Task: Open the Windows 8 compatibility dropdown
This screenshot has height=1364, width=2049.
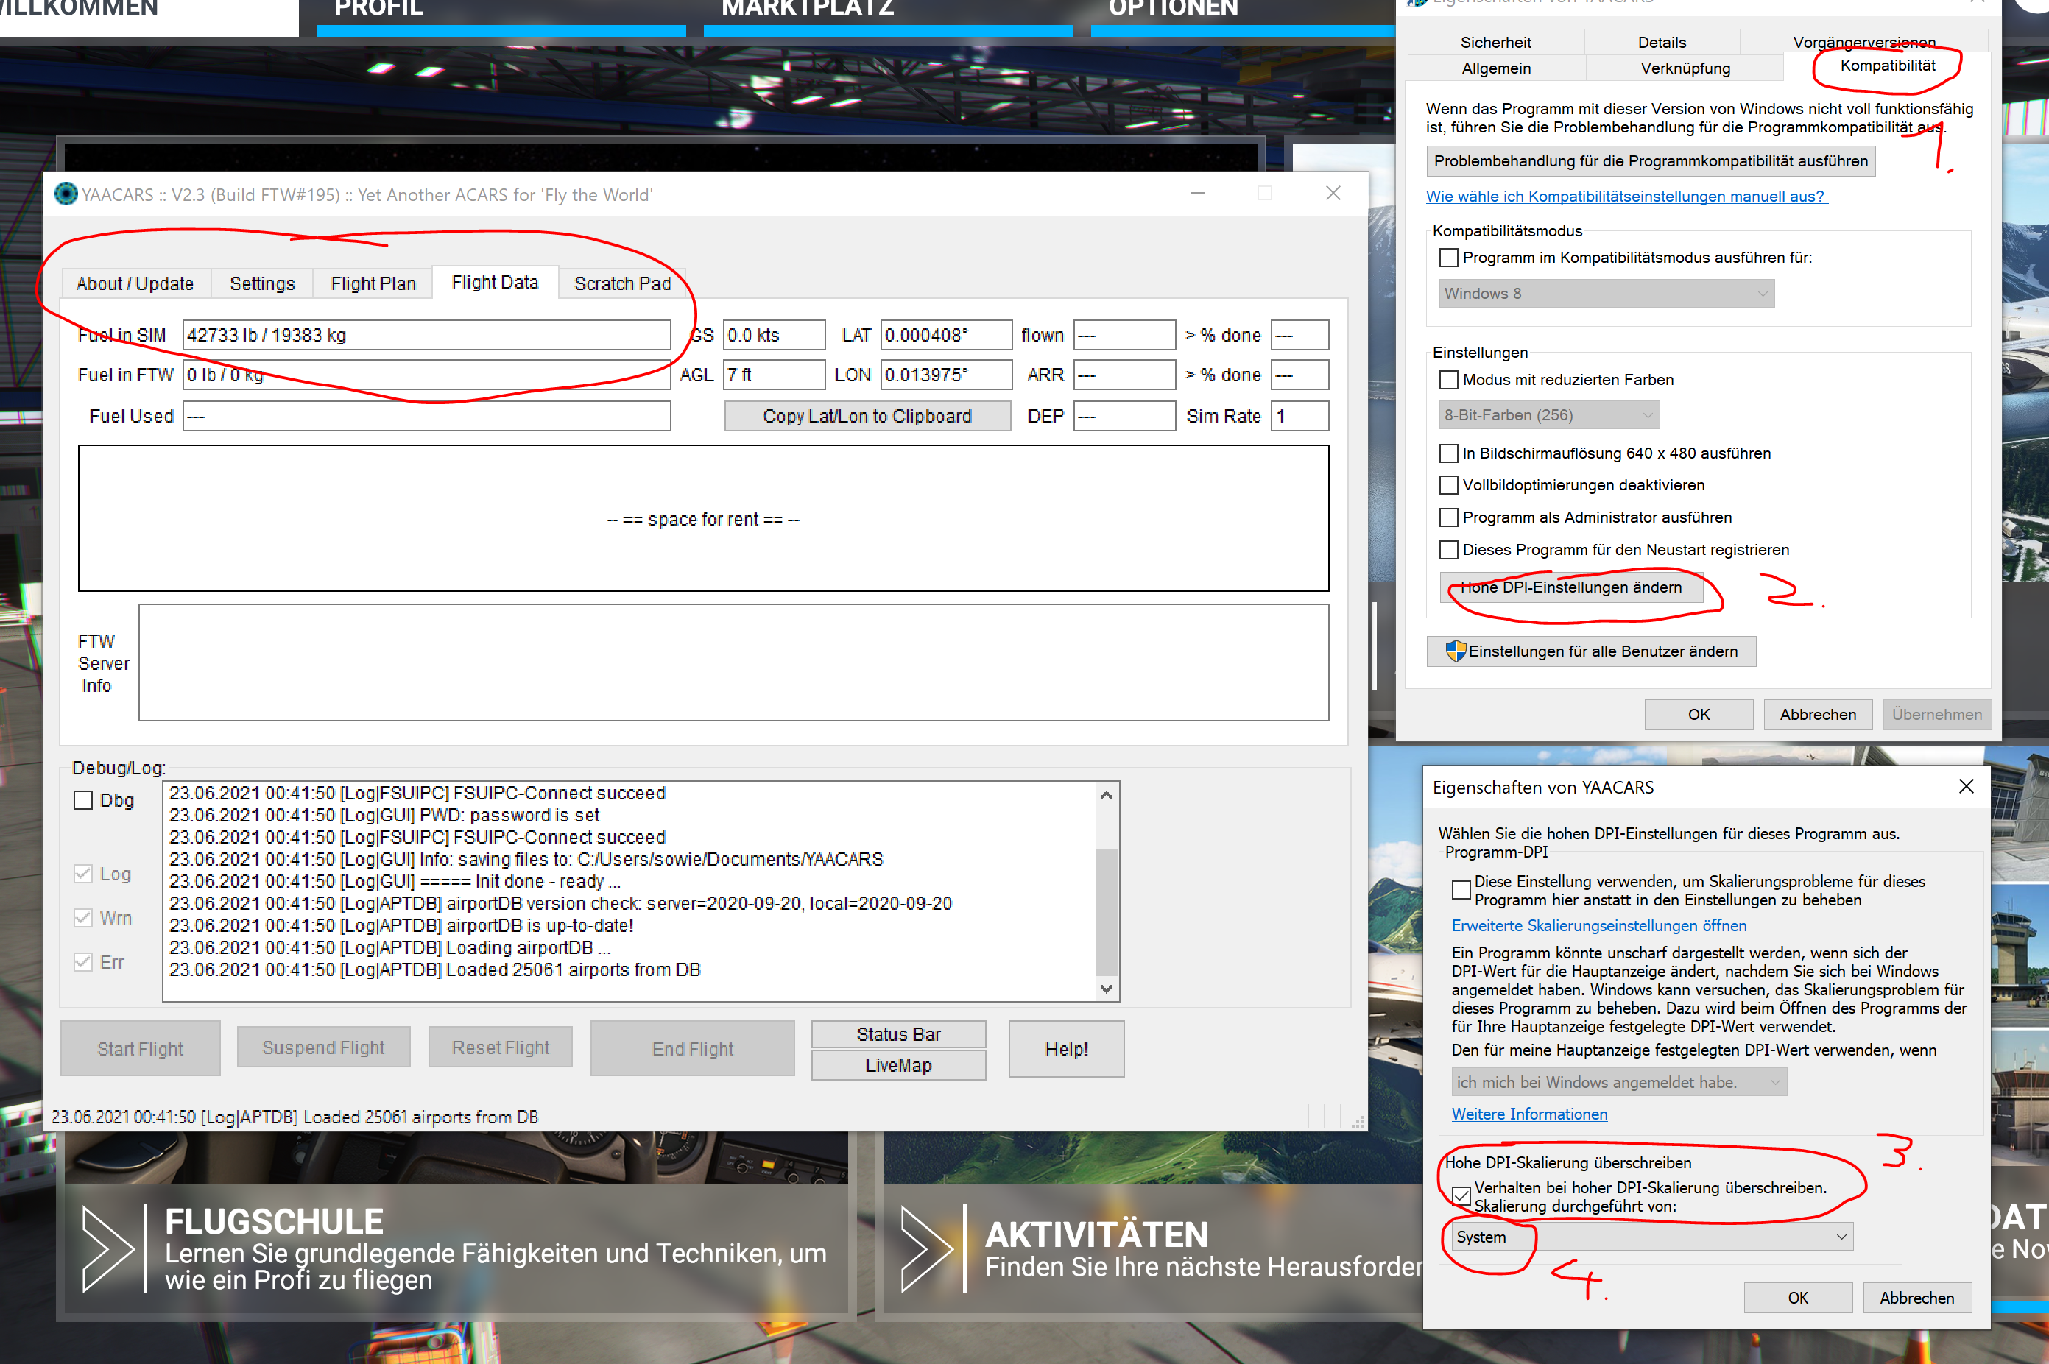Action: coord(1606,293)
